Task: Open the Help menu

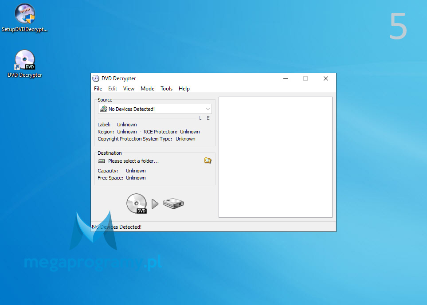Action: 184,89
